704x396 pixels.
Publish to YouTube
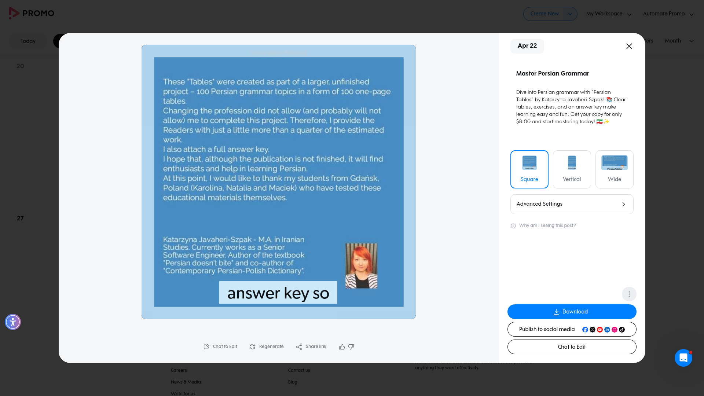(x=600, y=329)
